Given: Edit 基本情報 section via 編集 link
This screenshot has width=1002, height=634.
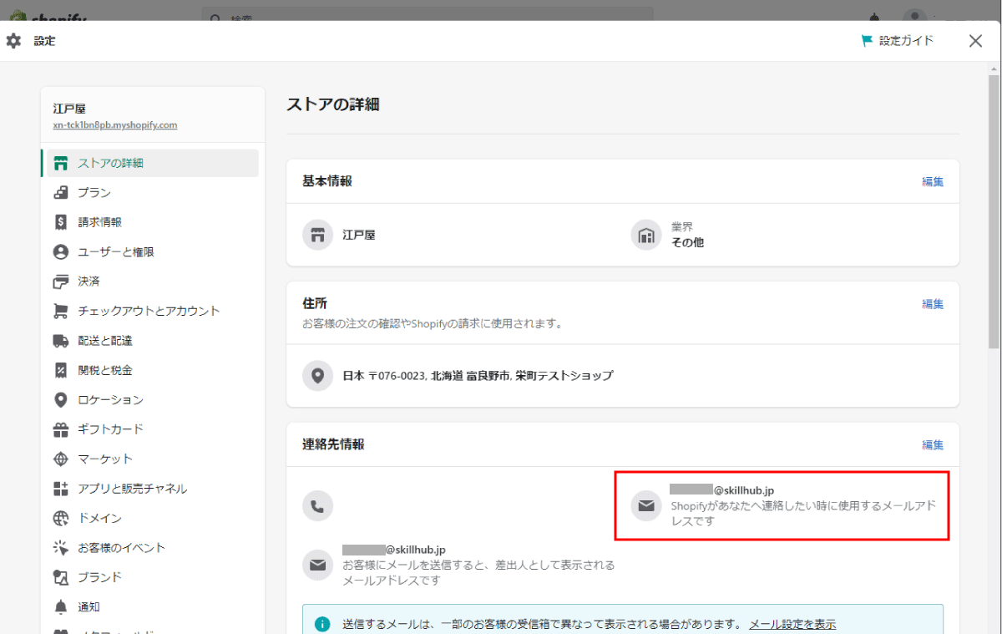Looking at the screenshot, I should (933, 181).
